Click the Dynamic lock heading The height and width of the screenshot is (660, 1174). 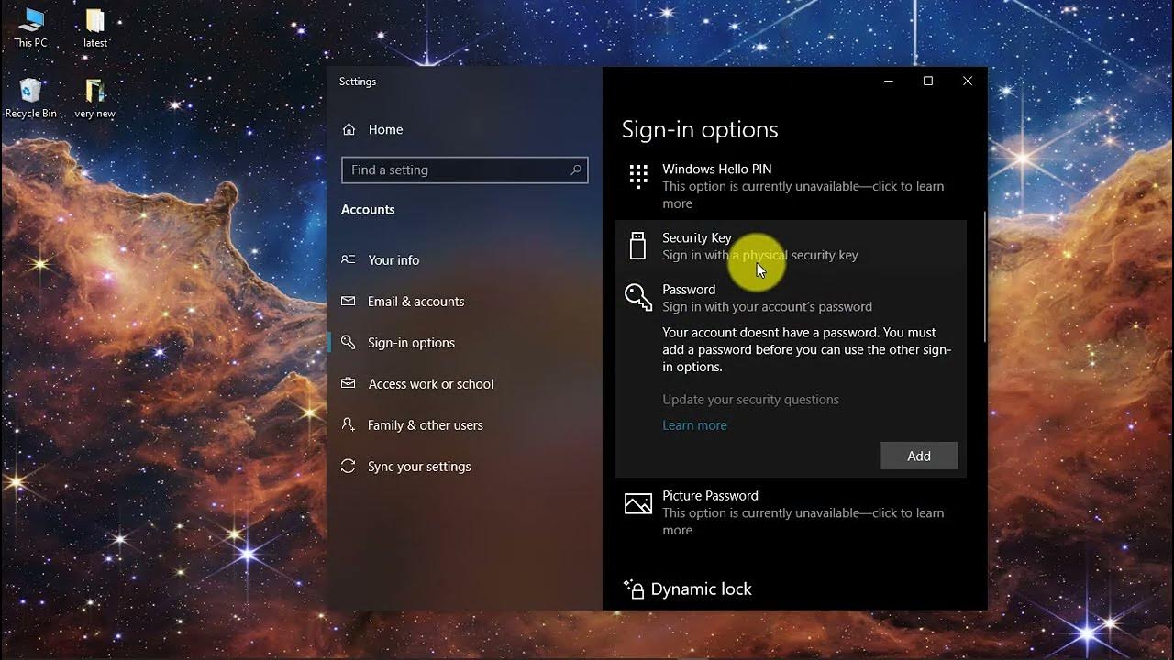click(701, 588)
